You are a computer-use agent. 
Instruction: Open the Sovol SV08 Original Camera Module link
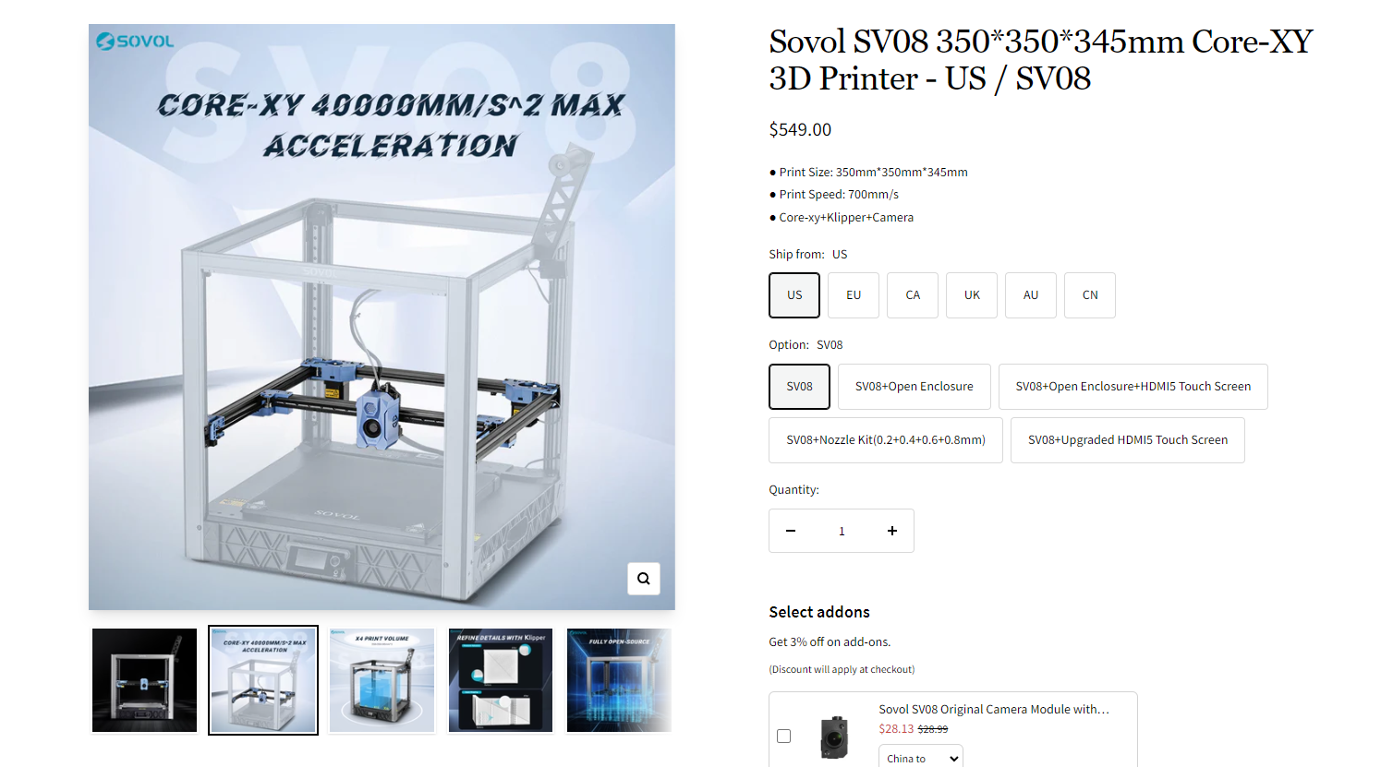click(994, 709)
